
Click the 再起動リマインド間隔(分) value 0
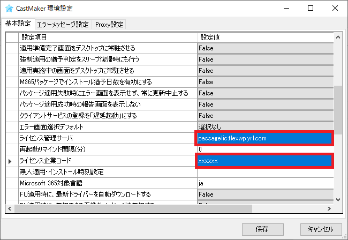[266, 149]
